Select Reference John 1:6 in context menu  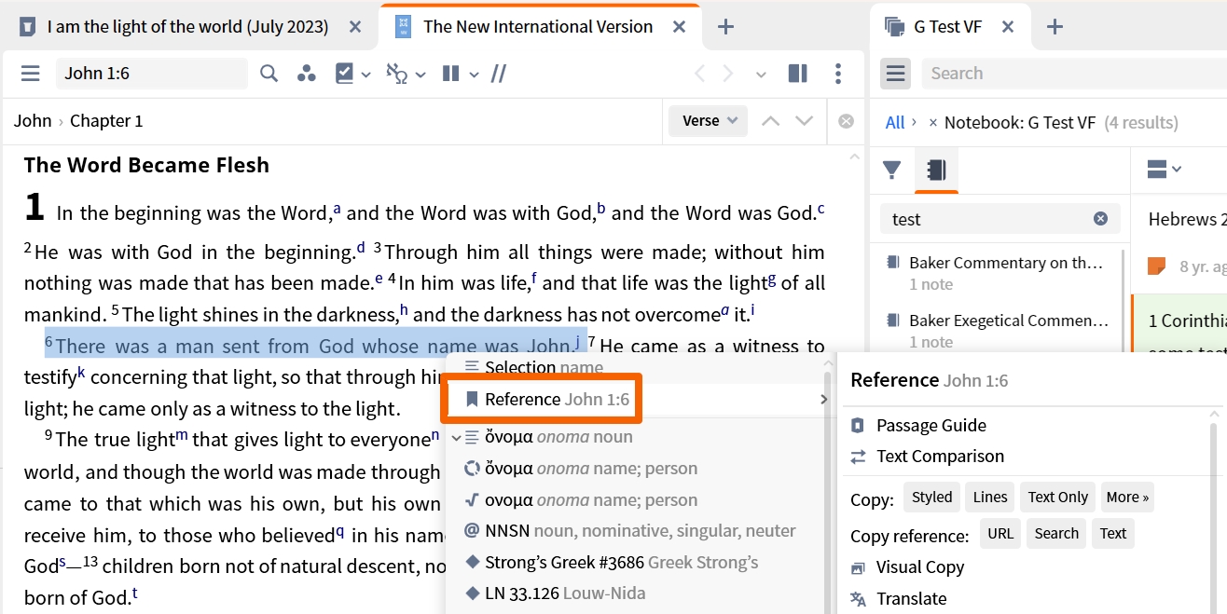coord(556,400)
